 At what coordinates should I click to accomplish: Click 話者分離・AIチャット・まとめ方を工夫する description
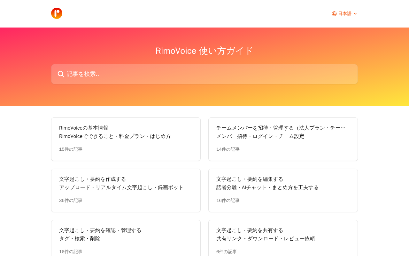tap(267, 188)
